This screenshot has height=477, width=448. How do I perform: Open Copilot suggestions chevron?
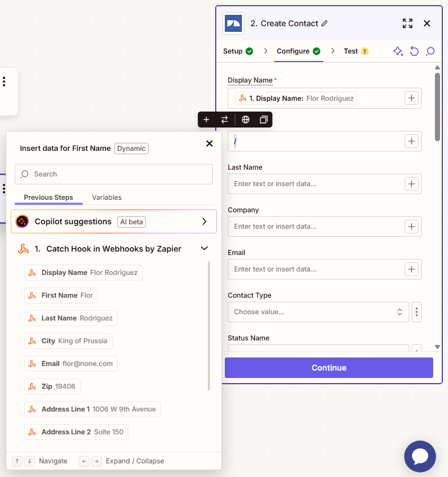tap(204, 221)
